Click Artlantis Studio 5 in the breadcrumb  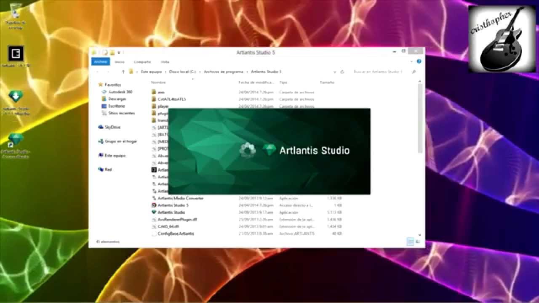[x=266, y=72]
